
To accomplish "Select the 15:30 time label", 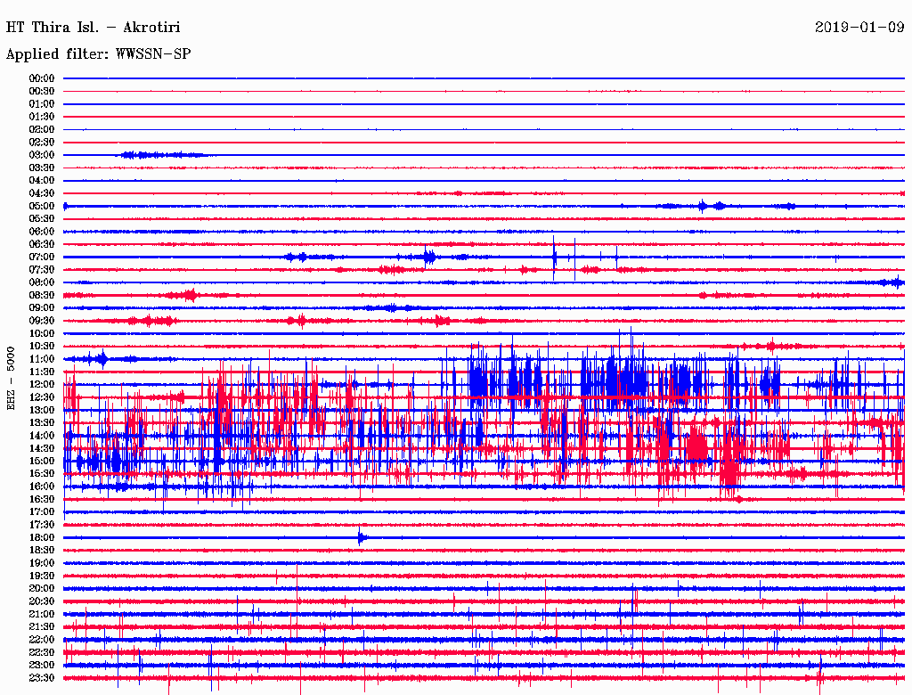I will [41, 474].
